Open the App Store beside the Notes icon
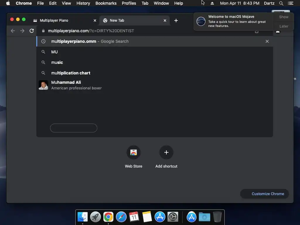This screenshot has width=300, height=225. [160, 217]
